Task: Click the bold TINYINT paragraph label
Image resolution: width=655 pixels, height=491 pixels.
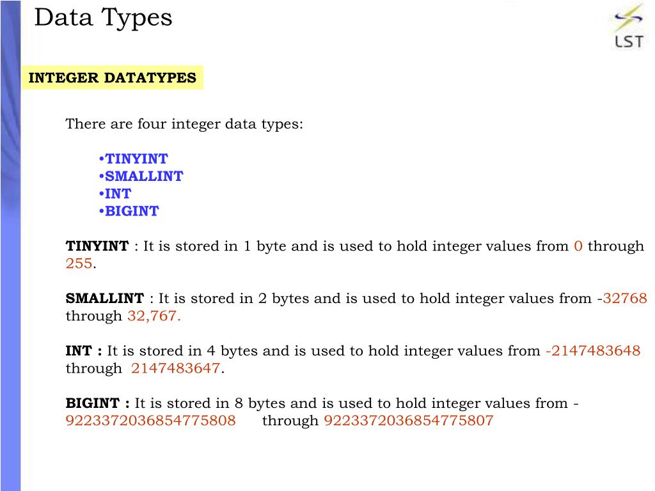Action: [x=97, y=246]
